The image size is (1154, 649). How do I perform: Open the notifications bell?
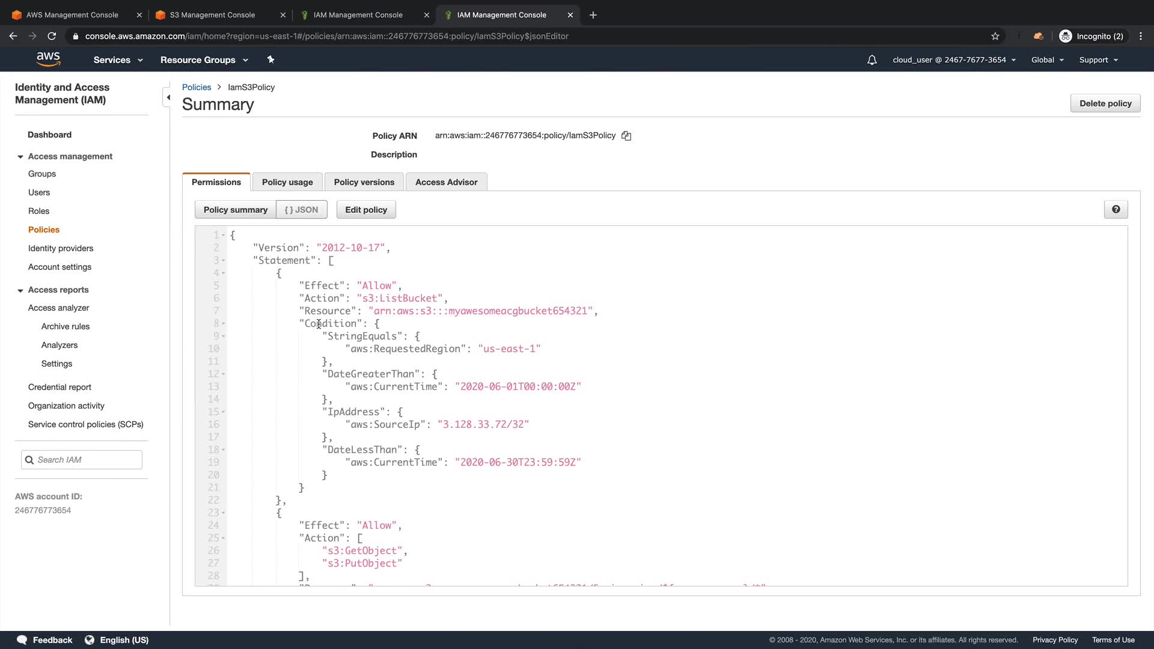[x=872, y=60]
